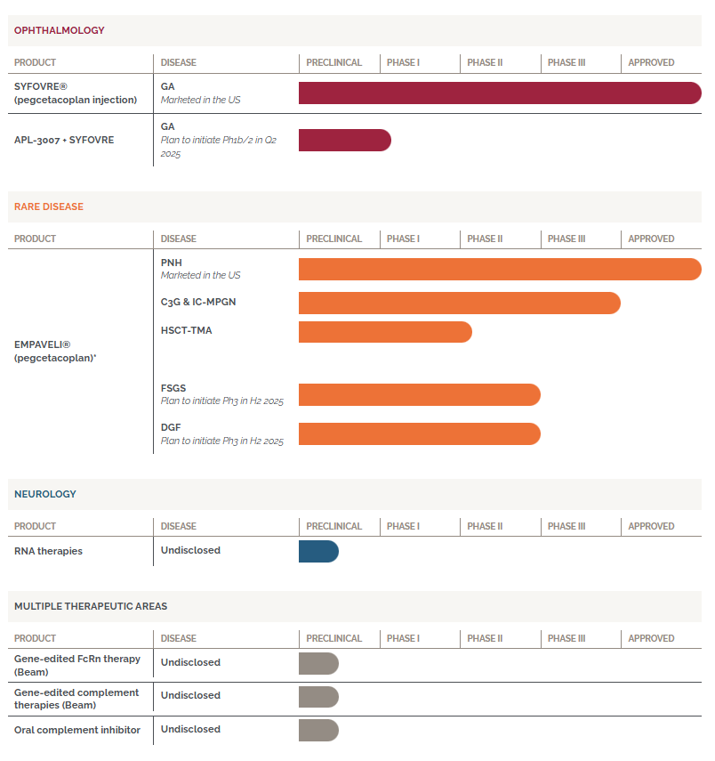Screen dimensions: 715x761
Task: Click PRECLINICAL header in Neurology table
Action: (333, 526)
